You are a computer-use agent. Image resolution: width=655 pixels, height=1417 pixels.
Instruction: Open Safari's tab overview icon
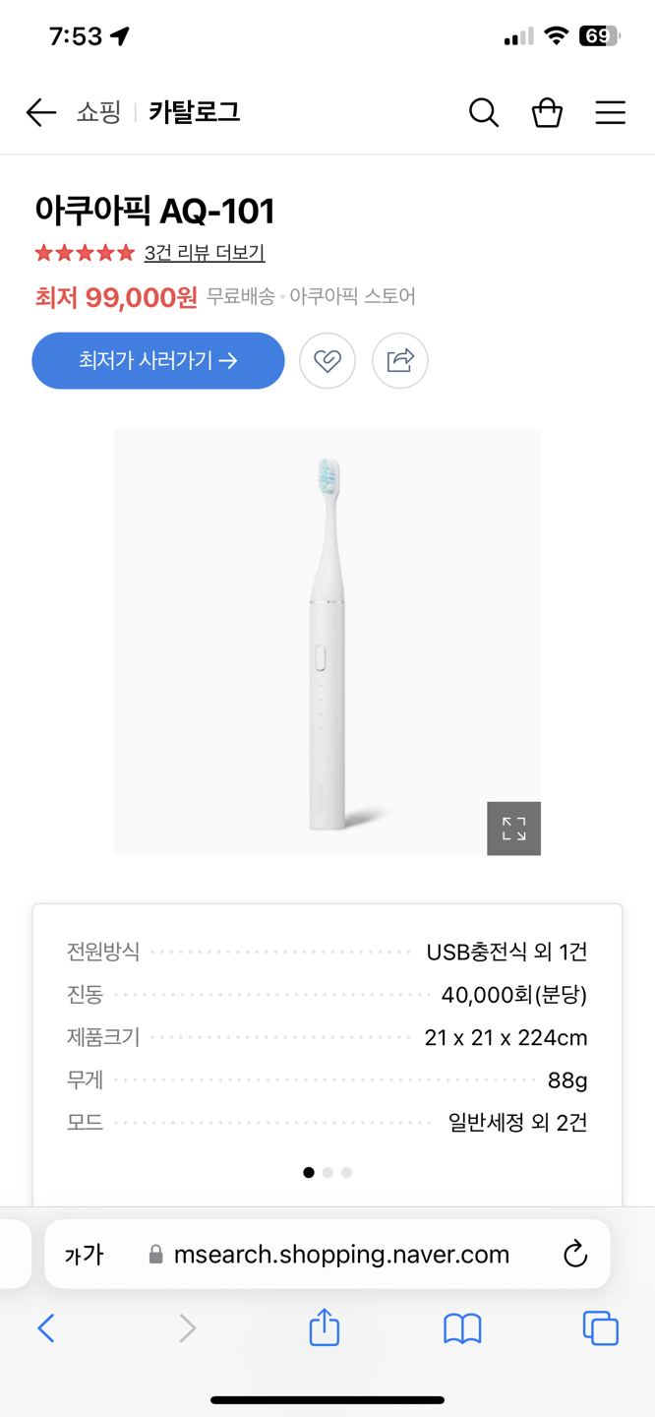coord(600,1327)
